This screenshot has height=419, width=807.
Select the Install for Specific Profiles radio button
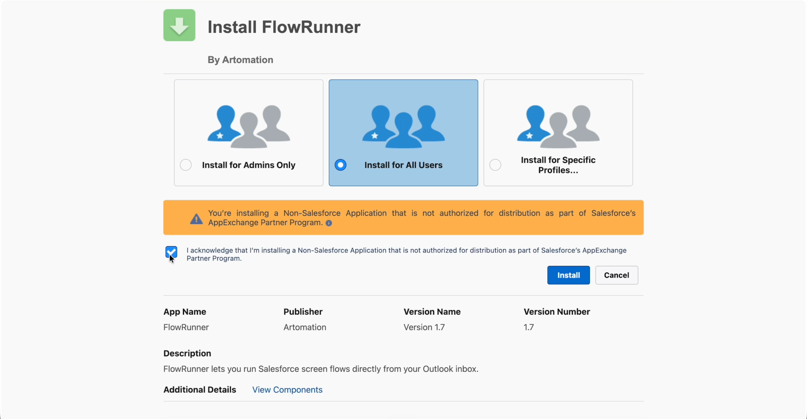pyautogui.click(x=495, y=165)
